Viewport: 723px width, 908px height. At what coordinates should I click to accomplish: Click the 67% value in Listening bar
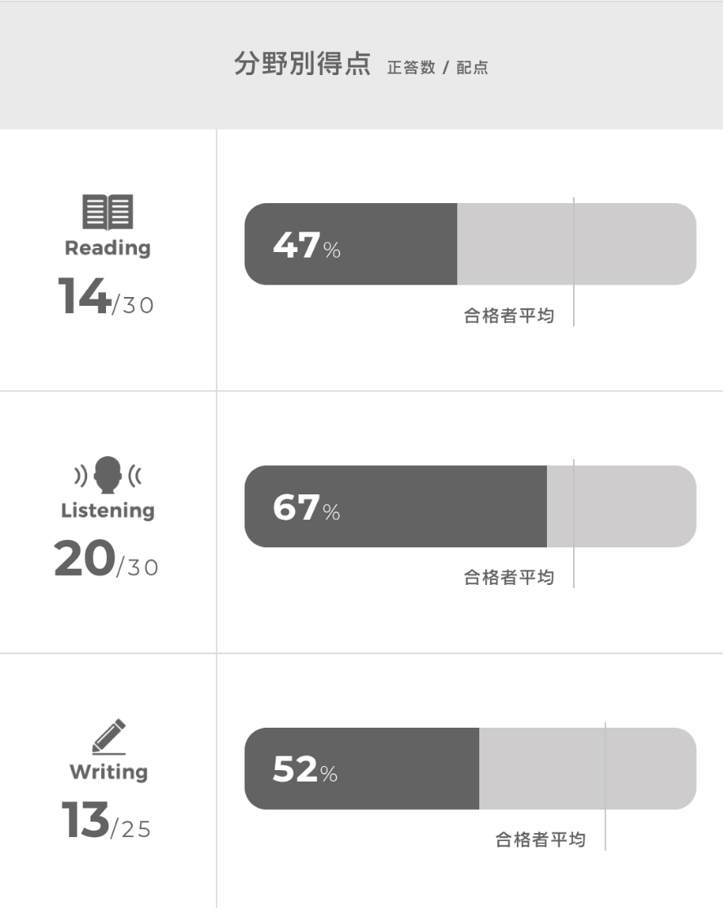click(306, 507)
